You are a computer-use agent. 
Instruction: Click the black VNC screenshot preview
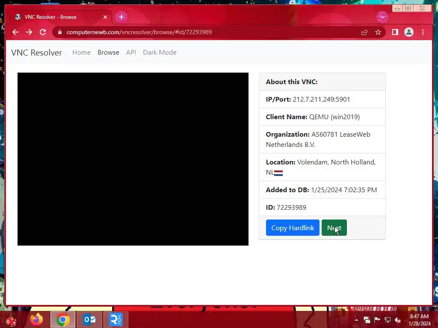pyautogui.click(x=133, y=159)
